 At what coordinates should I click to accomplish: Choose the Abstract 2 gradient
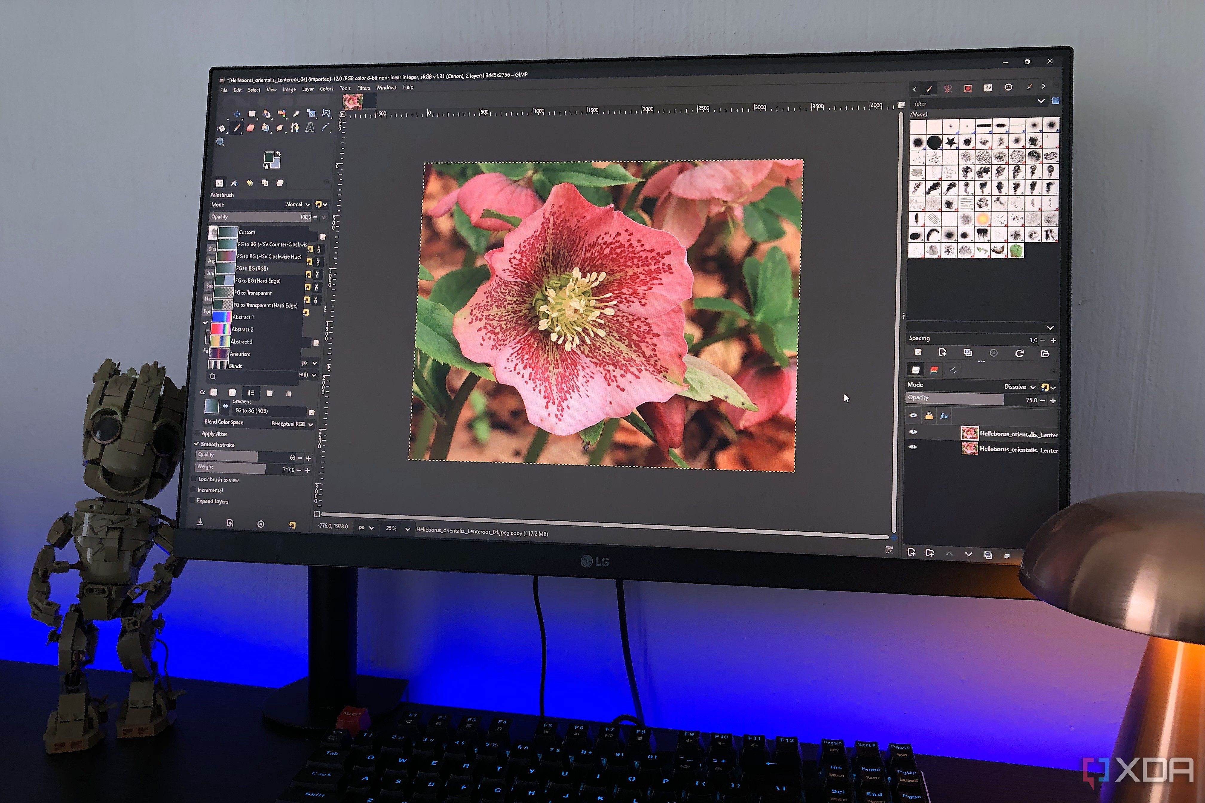click(242, 329)
